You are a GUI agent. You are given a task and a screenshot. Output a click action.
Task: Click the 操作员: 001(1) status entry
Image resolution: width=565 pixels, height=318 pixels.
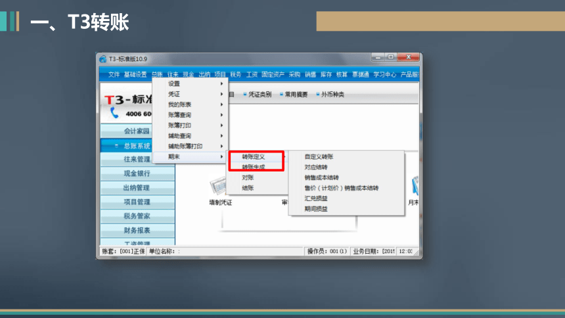click(x=327, y=251)
